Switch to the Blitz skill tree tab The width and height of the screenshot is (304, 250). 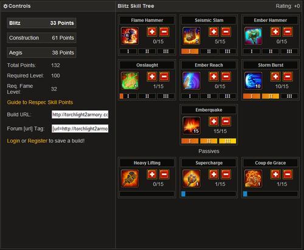41,23
